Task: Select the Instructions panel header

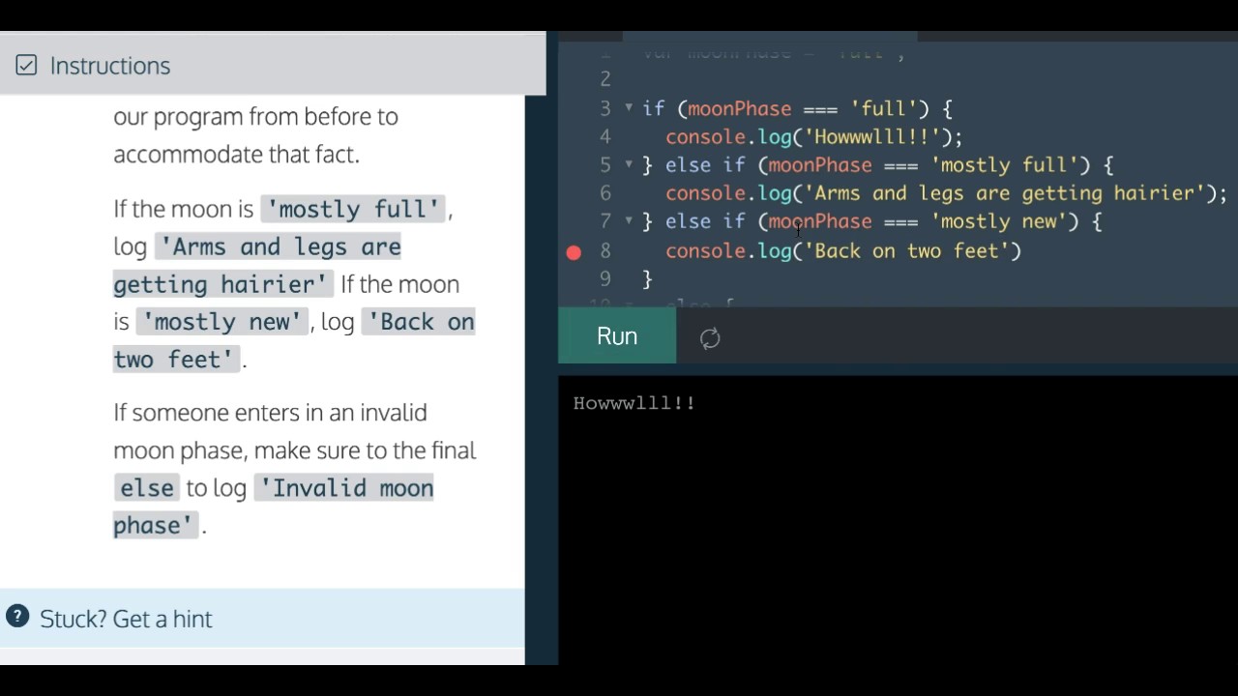Action: point(273,65)
